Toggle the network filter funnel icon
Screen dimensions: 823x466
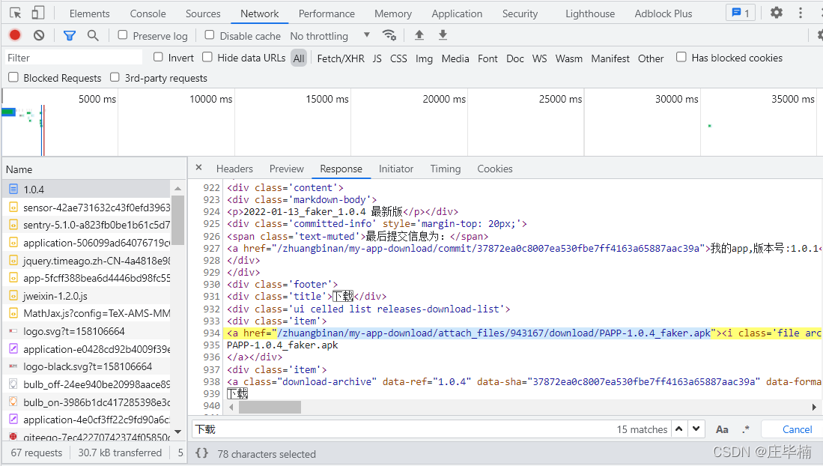(70, 35)
